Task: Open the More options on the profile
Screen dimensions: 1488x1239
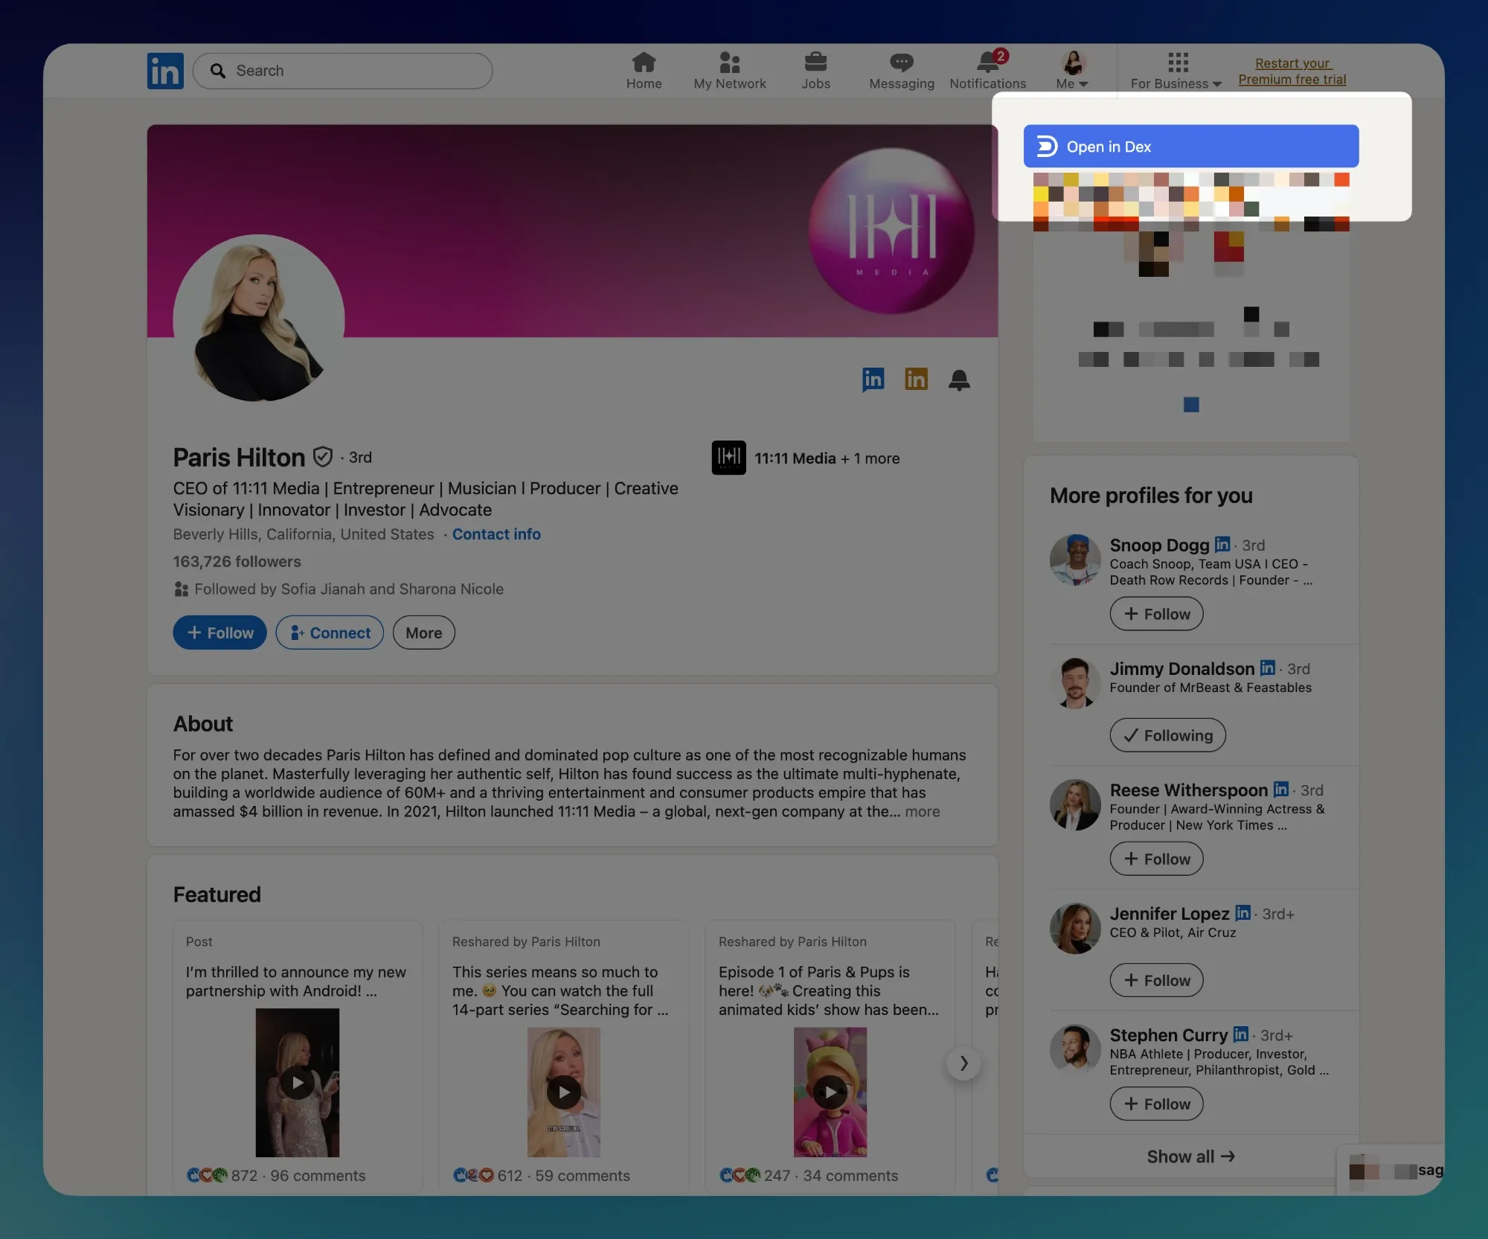Action: (x=423, y=633)
